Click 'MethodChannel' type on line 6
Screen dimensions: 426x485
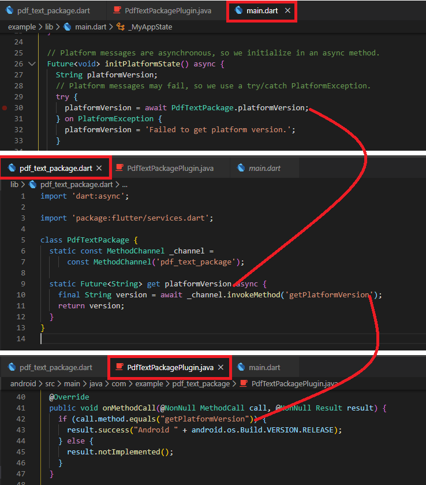coord(136,251)
